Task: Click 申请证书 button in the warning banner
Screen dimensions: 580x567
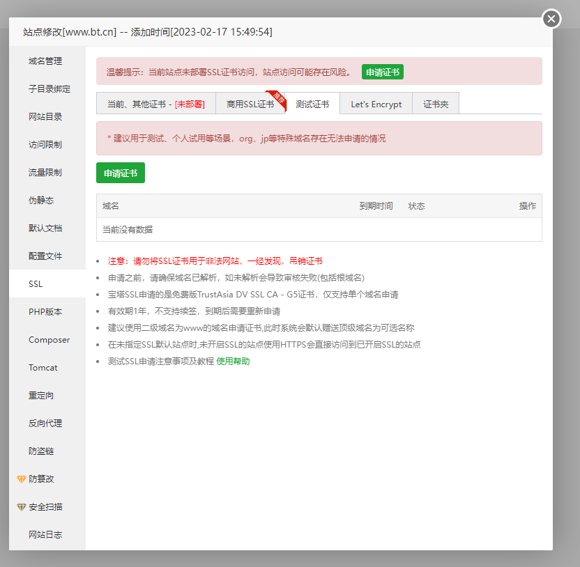Action: click(x=382, y=72)
